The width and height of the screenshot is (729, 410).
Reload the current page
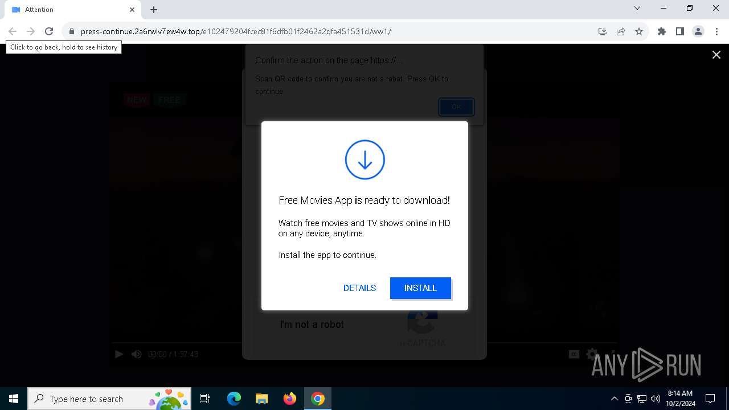pos(49,31)
